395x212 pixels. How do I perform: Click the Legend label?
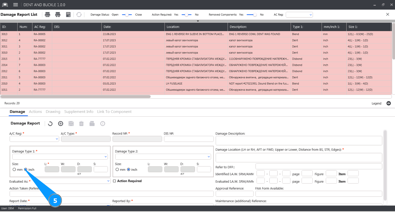[x=376, y=103]
